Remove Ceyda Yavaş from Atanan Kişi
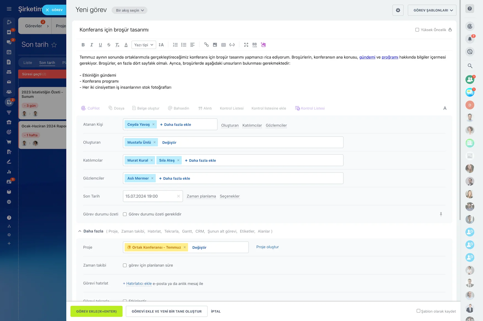This screenshot has height=321, width=483. tap(153, 125)
